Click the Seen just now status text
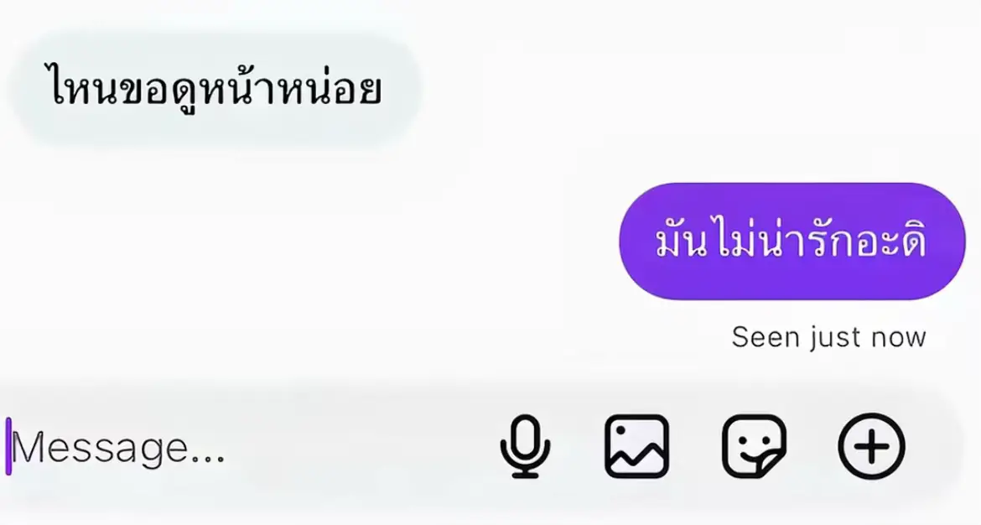Screen dimensions: 981x525 (828, 337)
